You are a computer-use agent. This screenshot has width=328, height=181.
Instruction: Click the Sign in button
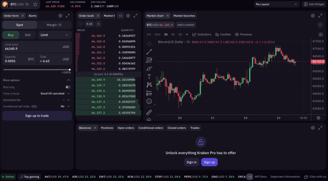tap(192, 162)
